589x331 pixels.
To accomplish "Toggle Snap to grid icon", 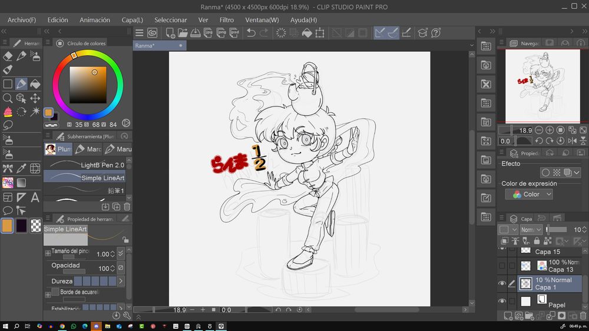I will point(406,33).
